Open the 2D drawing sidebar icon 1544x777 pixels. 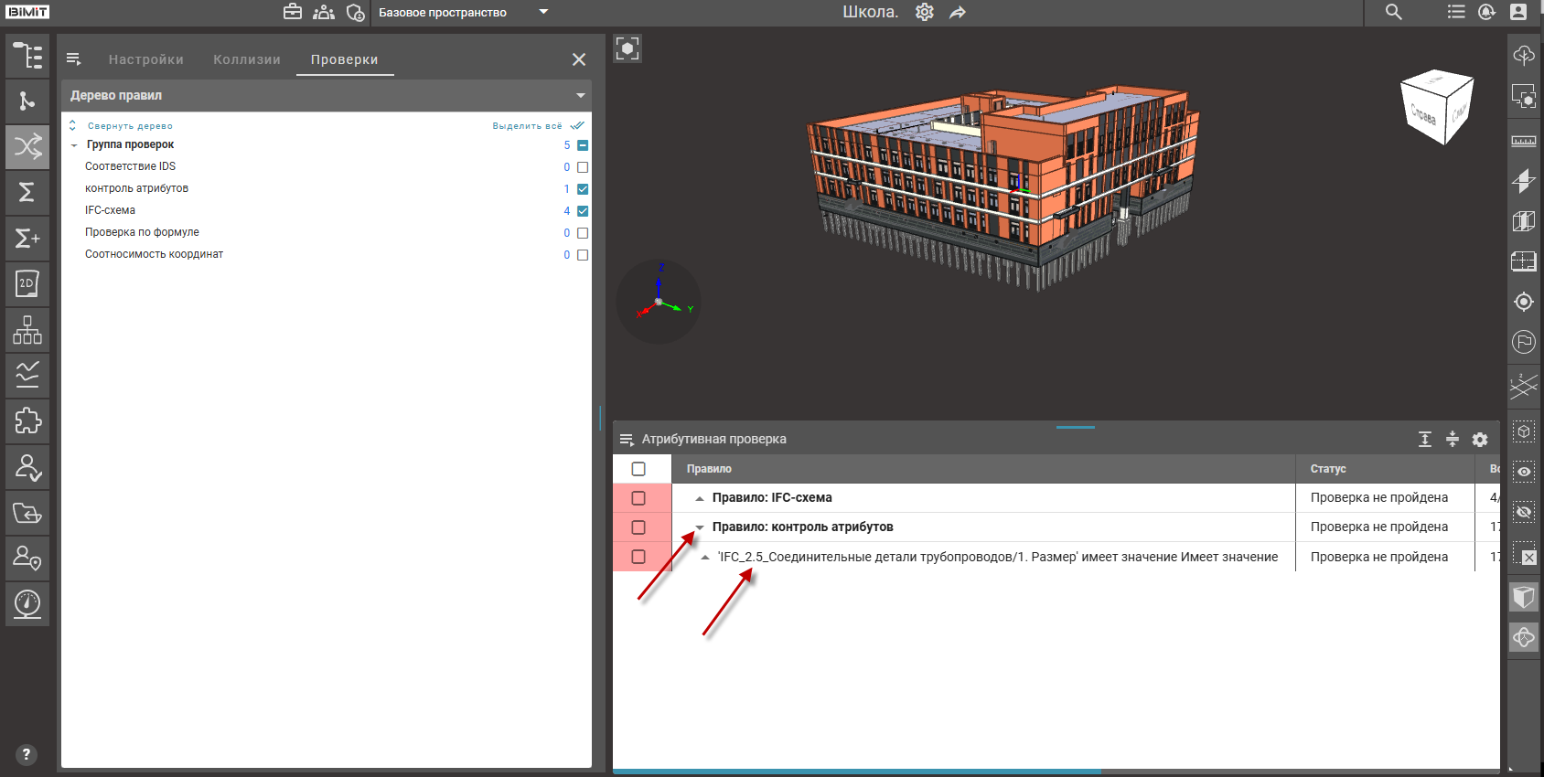coord(27,283)
